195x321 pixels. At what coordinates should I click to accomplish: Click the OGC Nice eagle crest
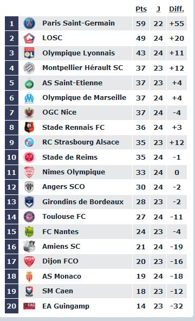pyautogui.click(x=29, y=112)
